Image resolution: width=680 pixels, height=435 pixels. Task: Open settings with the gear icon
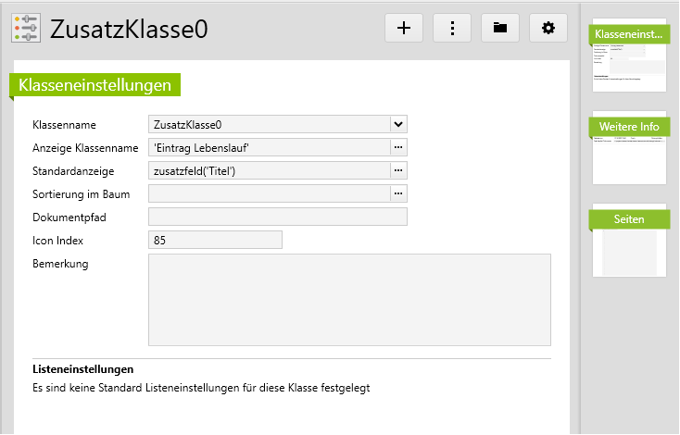(548, 29)
